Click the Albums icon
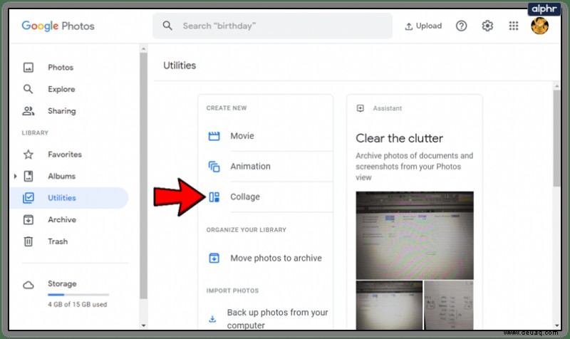Screen dimensions: 570x339 [28, 176]
